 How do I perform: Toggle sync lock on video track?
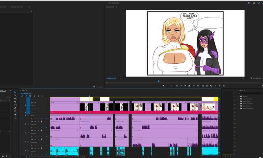coord(32,103)
